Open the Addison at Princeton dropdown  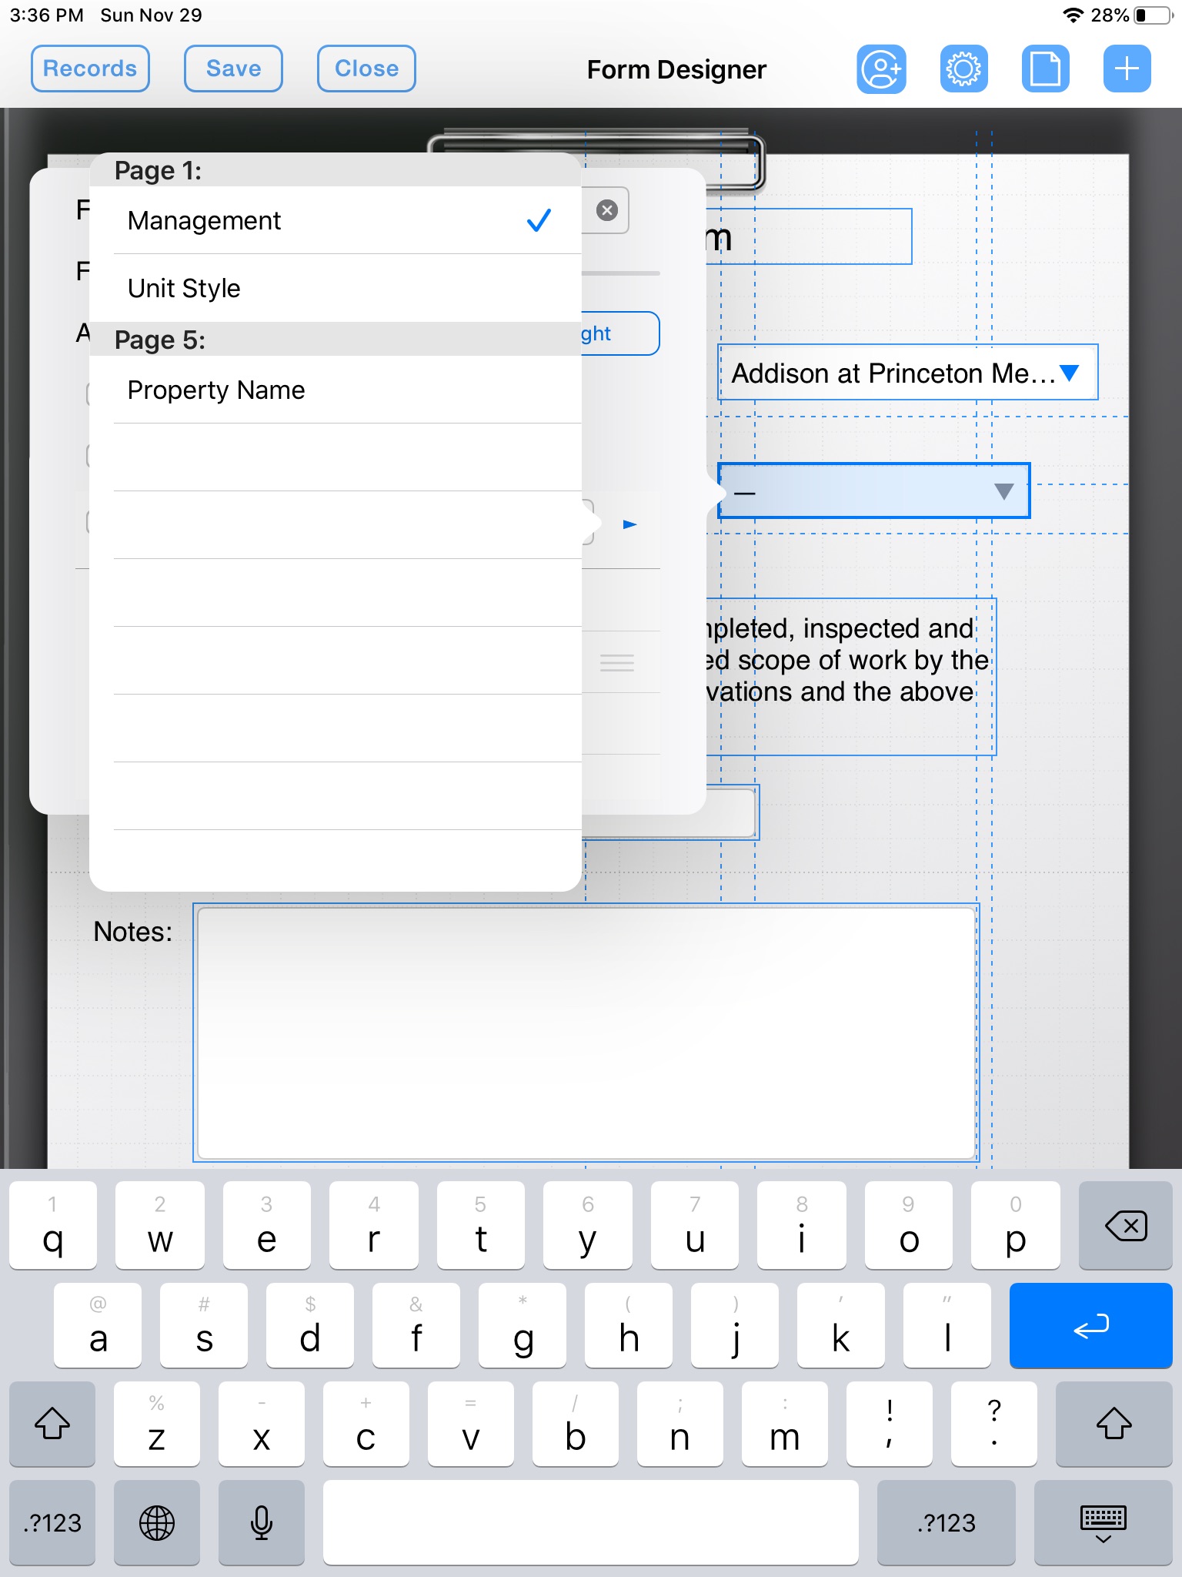tap(908, 373)
